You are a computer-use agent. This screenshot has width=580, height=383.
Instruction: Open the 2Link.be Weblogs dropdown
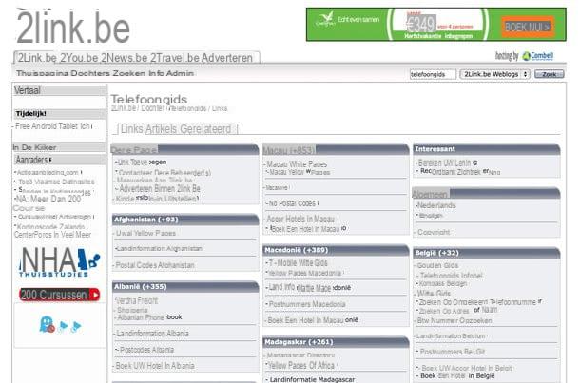click(x=495, y=74)
